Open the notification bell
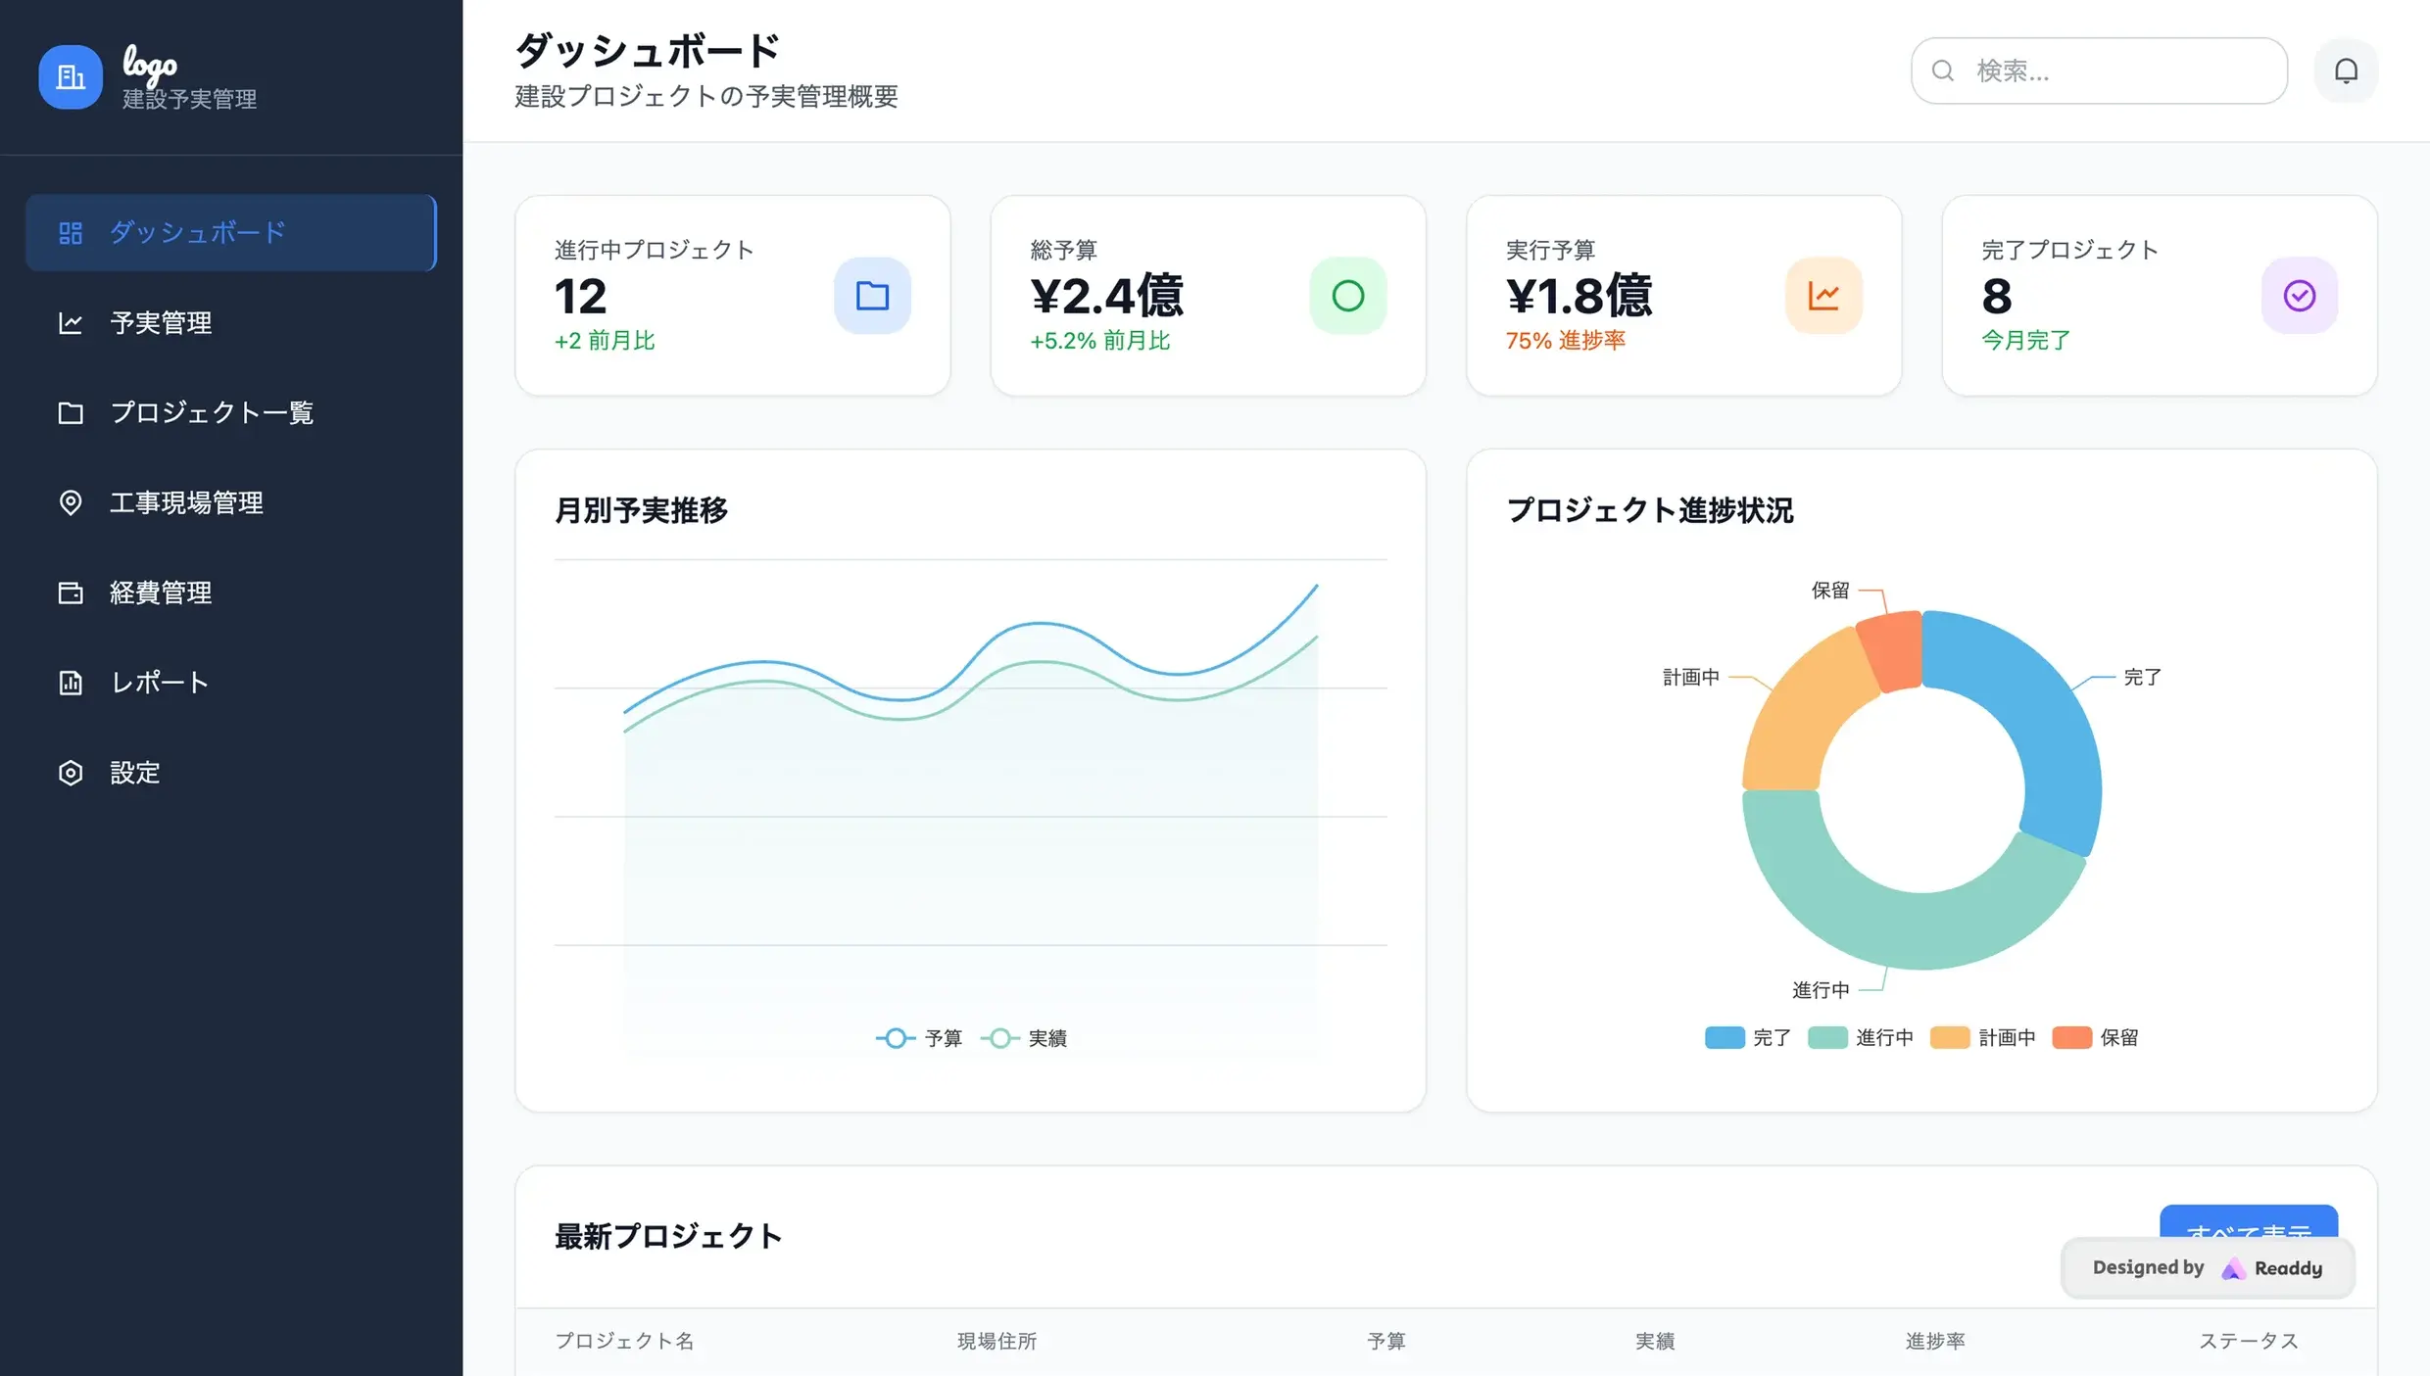Screen dimensions: 2430x1376 [2346, 70]
